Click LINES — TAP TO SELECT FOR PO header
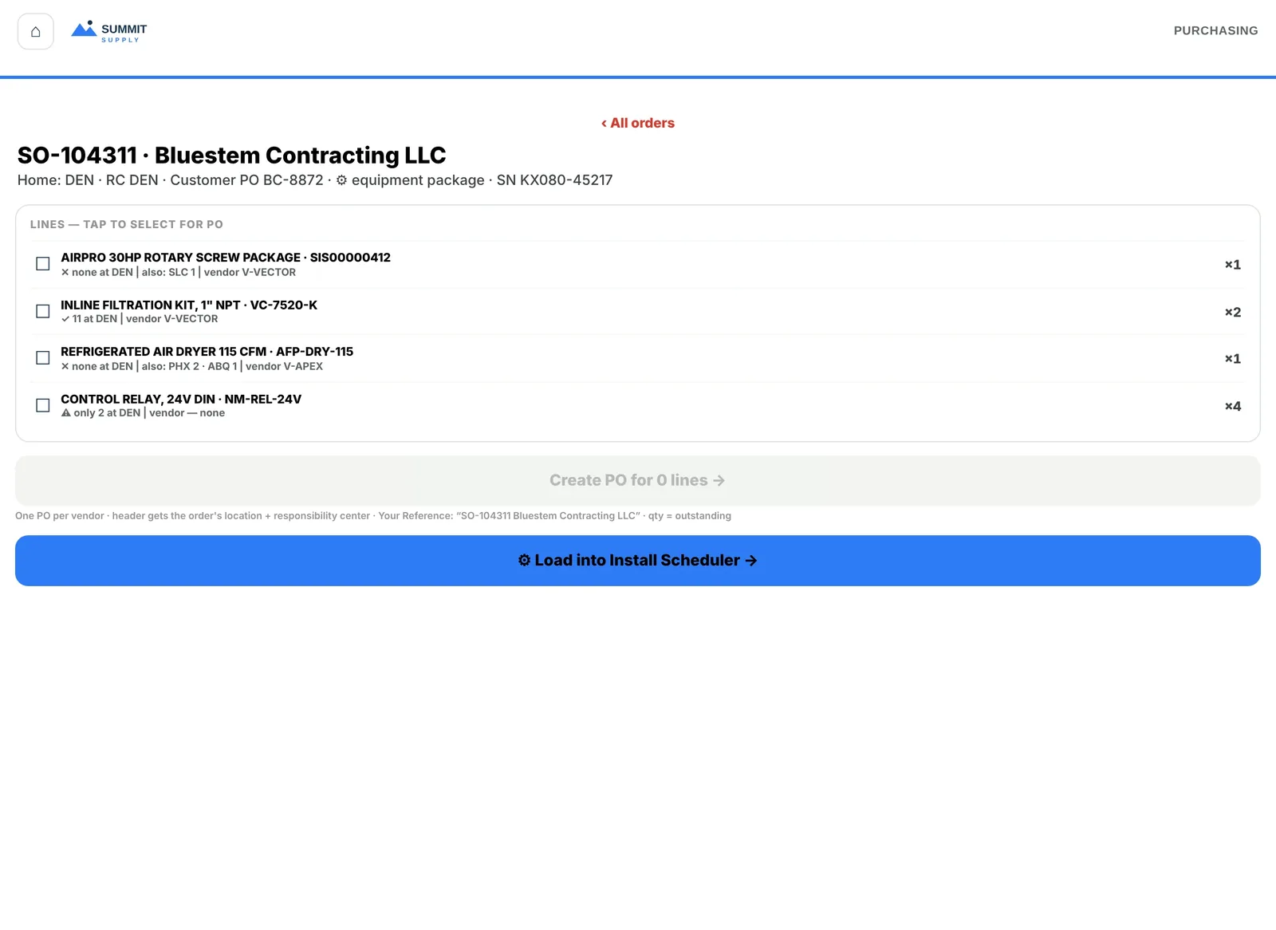Screen dimensions: 1276x930 [x=127, y=224]
